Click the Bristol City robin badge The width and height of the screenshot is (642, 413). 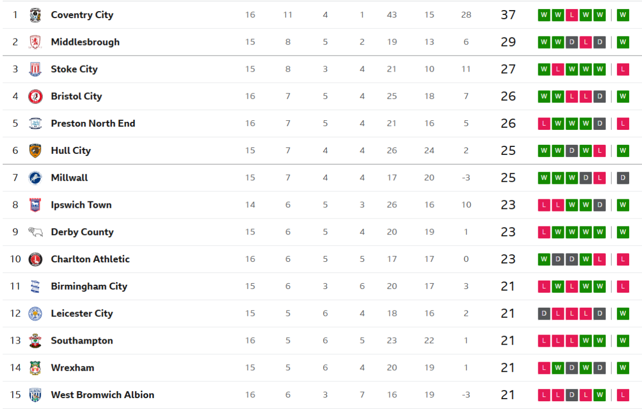[35, 97]
